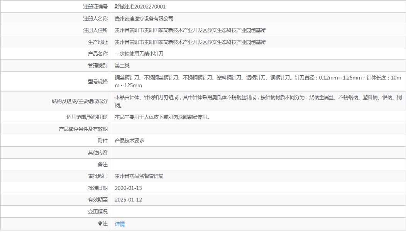
Task: Click the 注册证编号 label
Action: tap(95, 7)
